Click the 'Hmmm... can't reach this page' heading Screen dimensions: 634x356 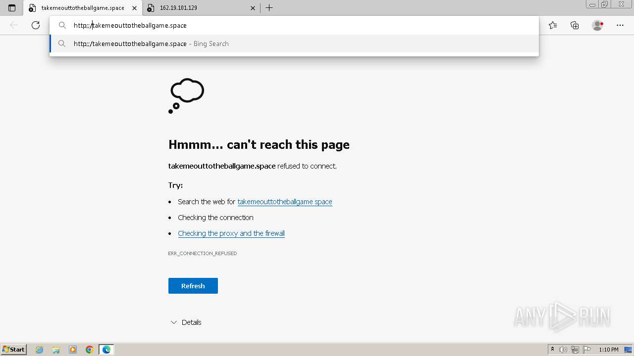tap(259, 144)
